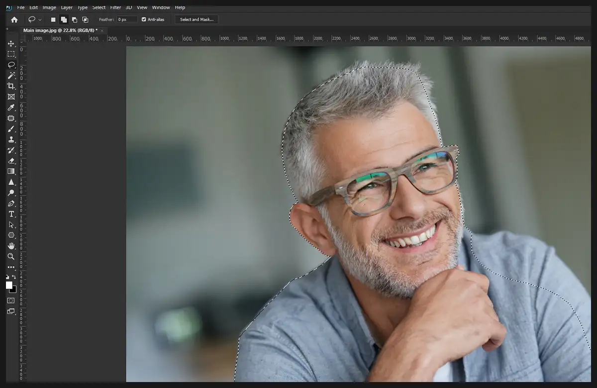This screenshot has width=597, height=388.
Task: Open the 3D menu
Action: pos(129,7)
